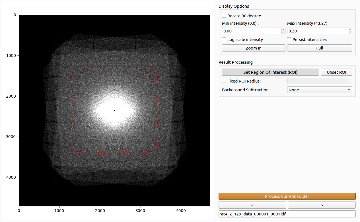Click the Zoom In button
This screenshot has height=222, width=360.
tap(254, 48)
